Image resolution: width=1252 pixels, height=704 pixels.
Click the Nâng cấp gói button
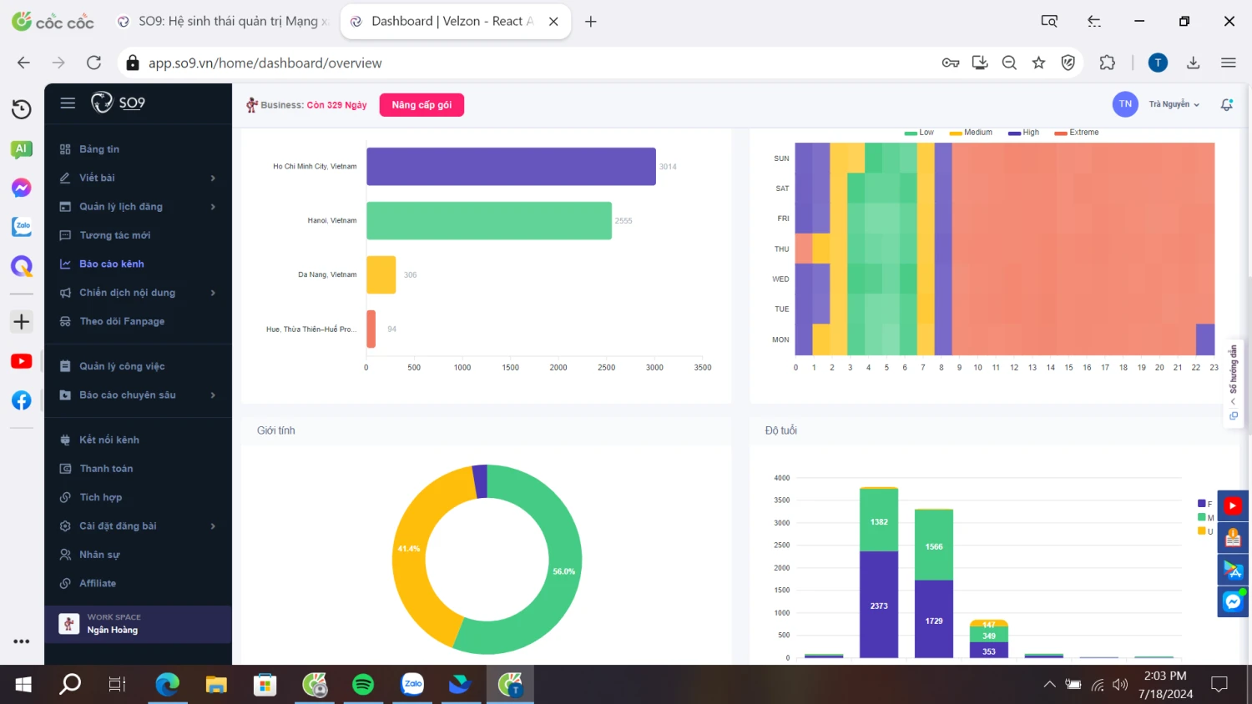point(422,105)
